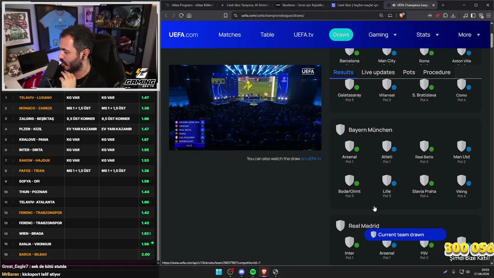Bookmark this page from the address bar

(225, 15)
